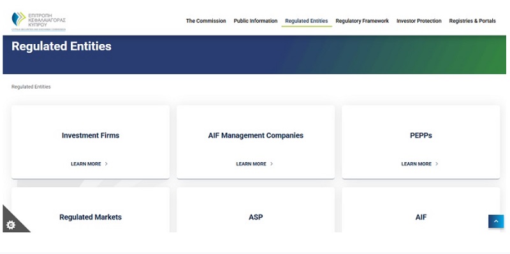Click Learn More under AIF Management Companies
Image resolution: width=510 pixels, height=254 pixels.
tap(251, 164)
